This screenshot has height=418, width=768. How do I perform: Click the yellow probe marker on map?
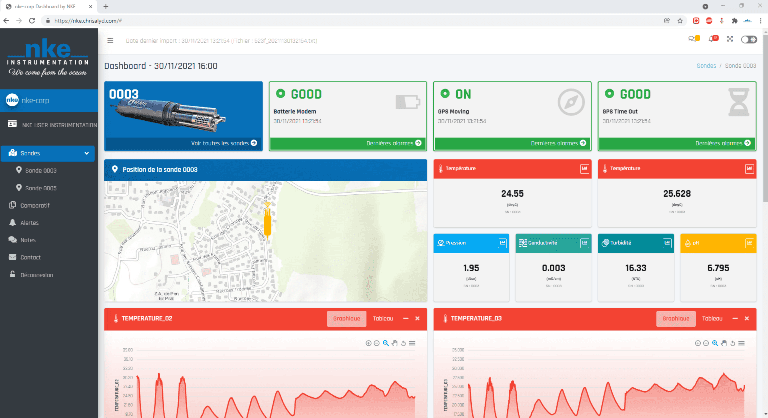(x=267, y=220)
